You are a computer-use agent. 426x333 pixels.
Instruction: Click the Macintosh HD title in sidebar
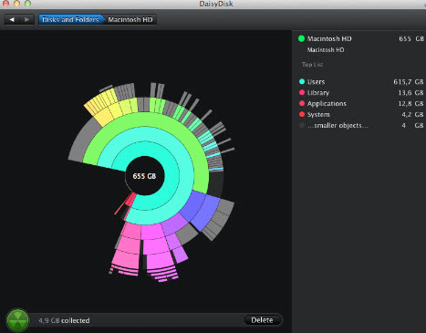click(329, 38)
